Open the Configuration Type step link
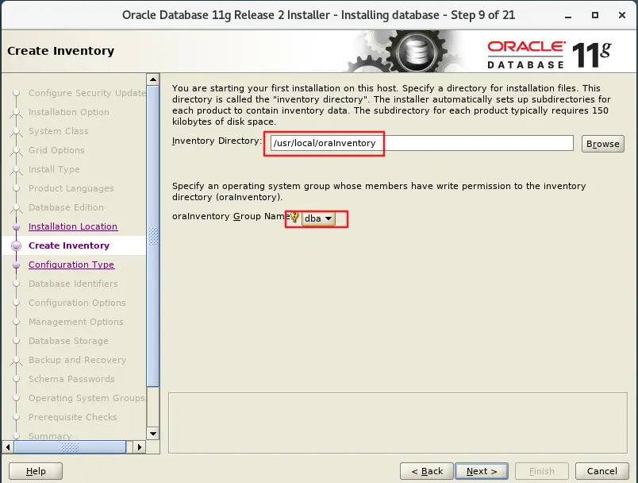Screen dimensions: 638x483 point(71,265)
